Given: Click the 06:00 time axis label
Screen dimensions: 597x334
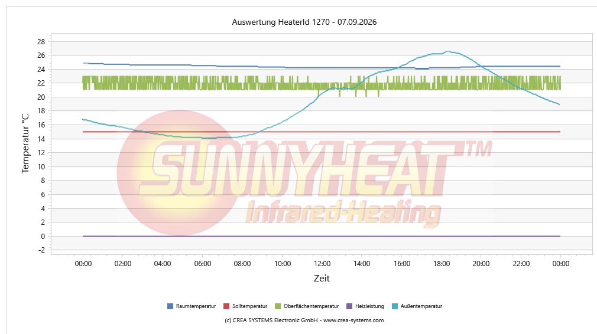Looking at the screenshot, I should point(203,264).
